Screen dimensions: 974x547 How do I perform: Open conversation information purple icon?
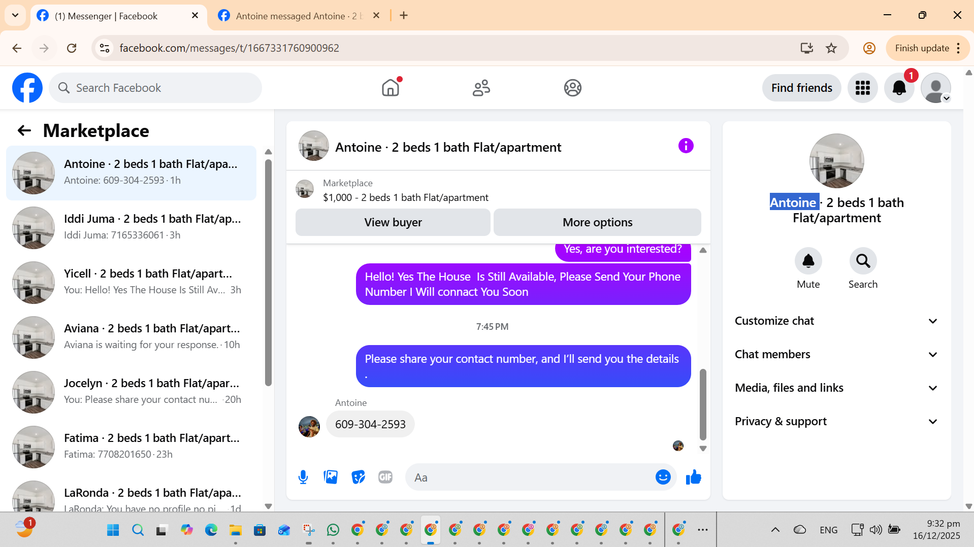point(686,146)
